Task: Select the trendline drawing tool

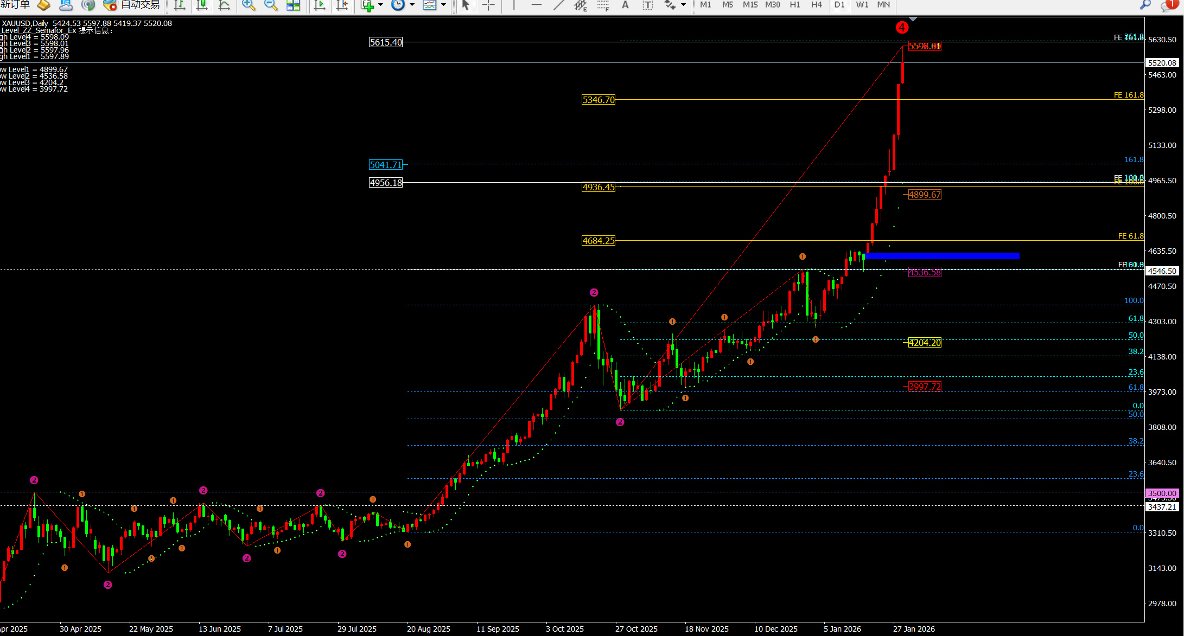Action: click(558, 5)
